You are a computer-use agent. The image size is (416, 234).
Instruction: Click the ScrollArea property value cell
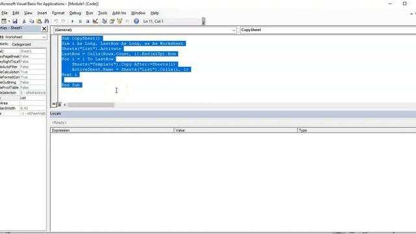[33, 103]
